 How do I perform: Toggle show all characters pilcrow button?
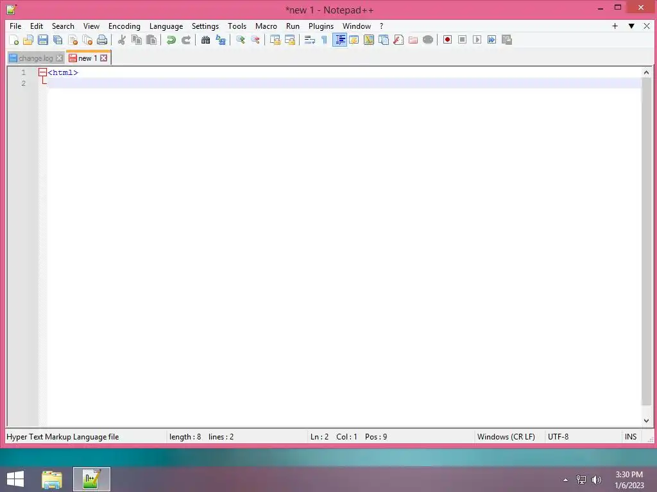tap(324, 40)
